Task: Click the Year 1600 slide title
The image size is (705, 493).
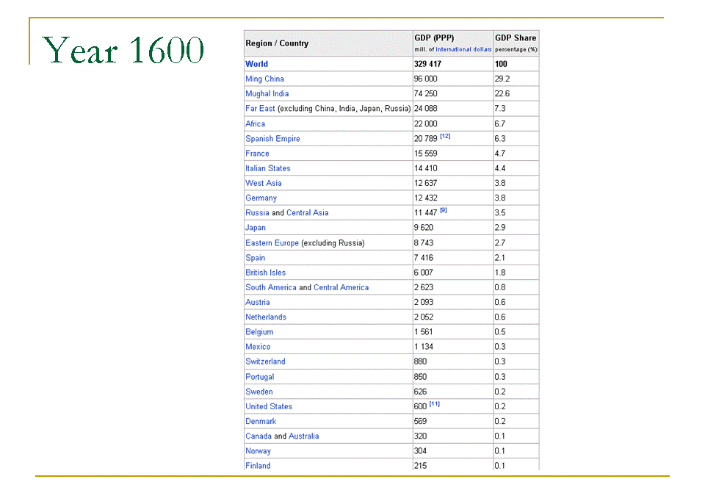Action: (123, 51)
